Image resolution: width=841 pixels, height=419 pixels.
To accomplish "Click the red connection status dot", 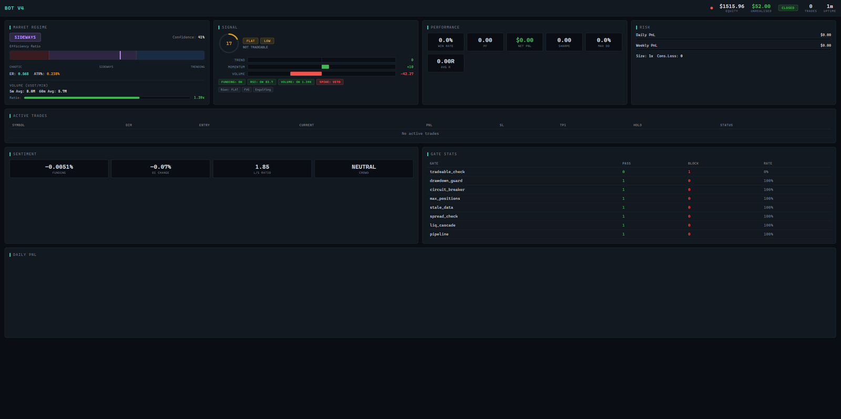I will point(712,8).
